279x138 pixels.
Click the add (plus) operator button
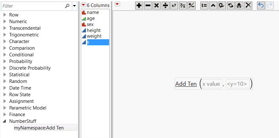[139, 6]
